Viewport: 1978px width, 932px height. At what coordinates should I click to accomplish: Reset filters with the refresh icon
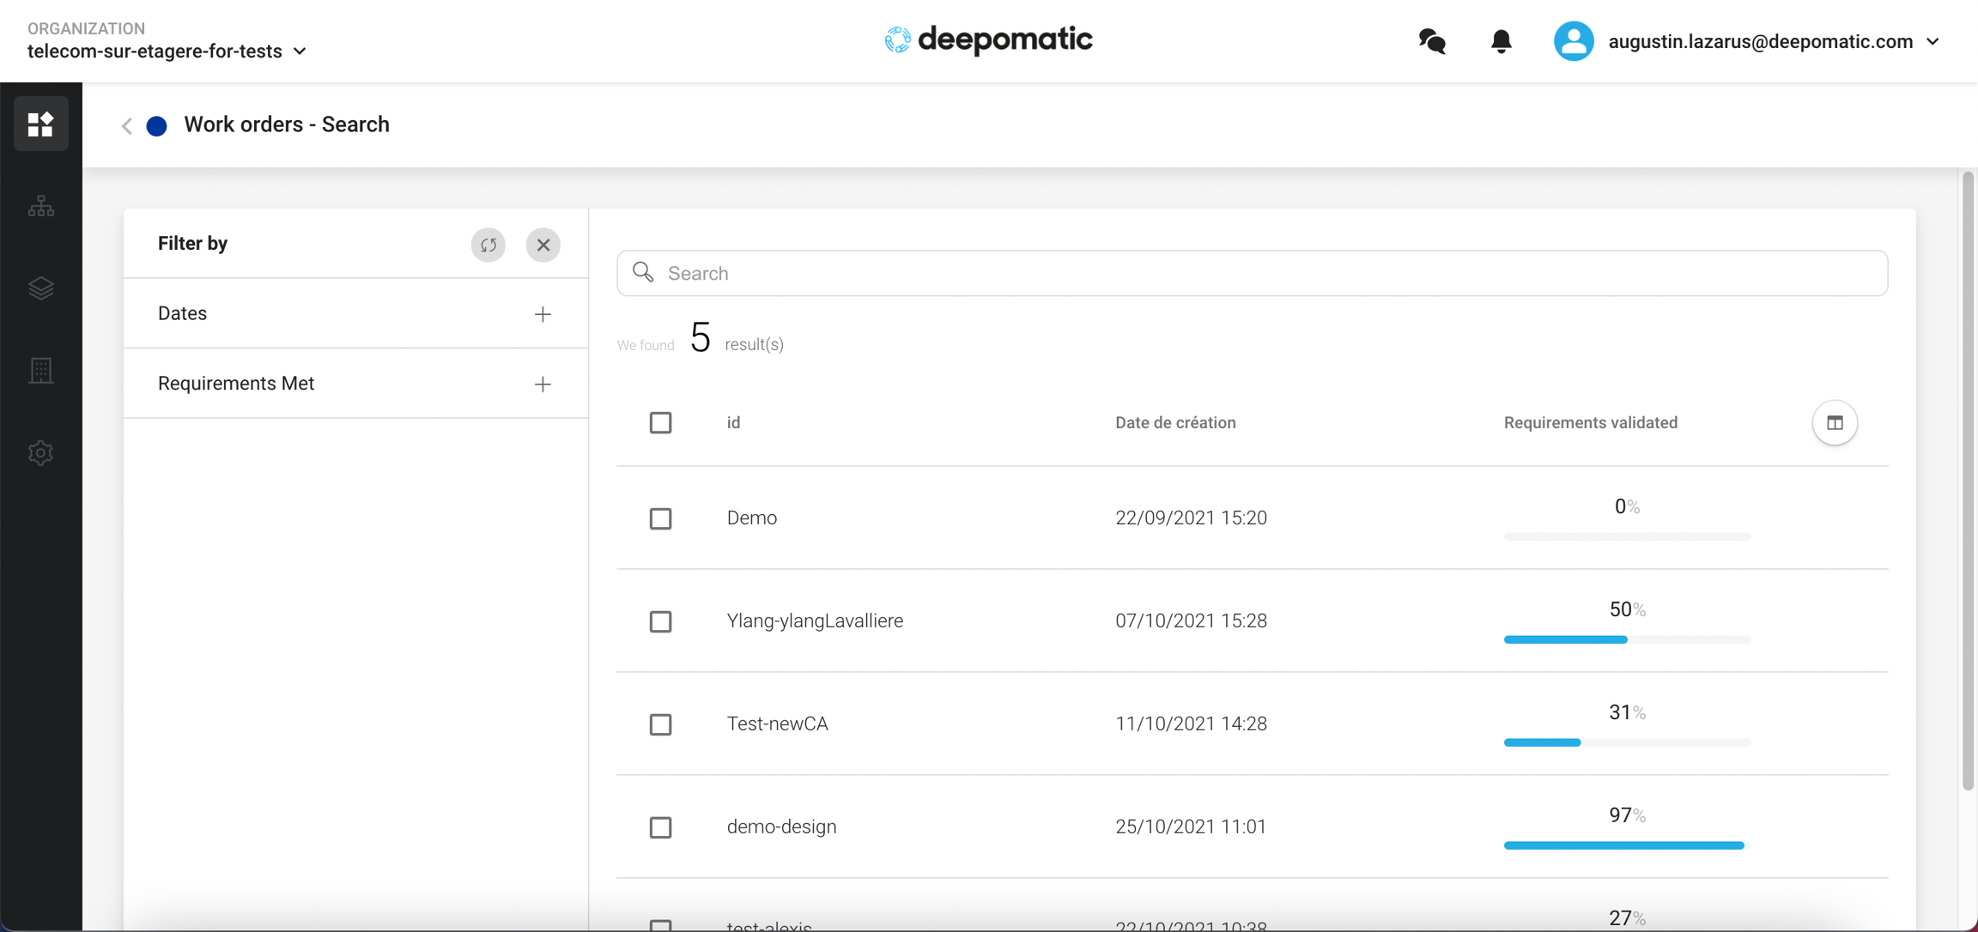[x=488, y=245]
